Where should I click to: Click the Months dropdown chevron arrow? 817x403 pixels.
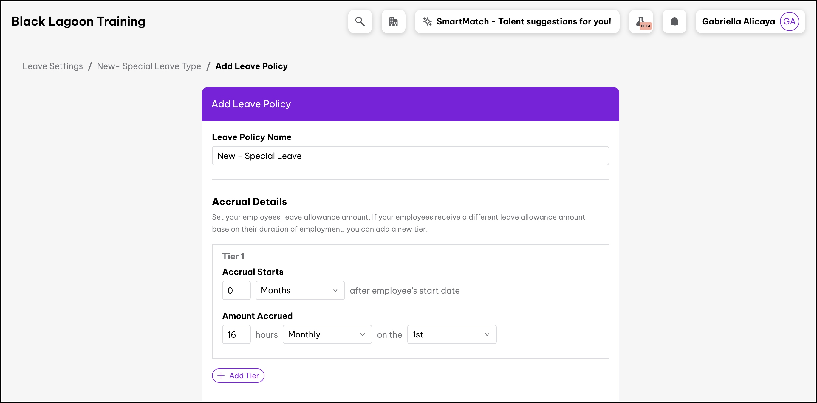coord(335,290)
